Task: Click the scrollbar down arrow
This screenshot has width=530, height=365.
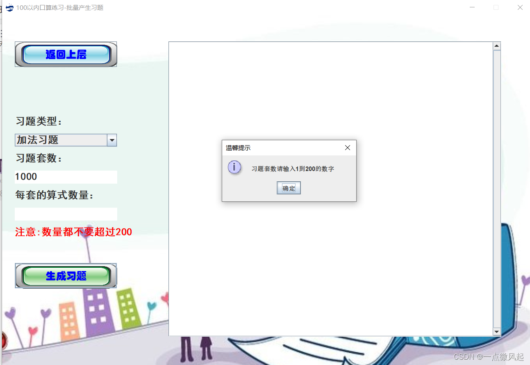Action: tap(496, 331)
